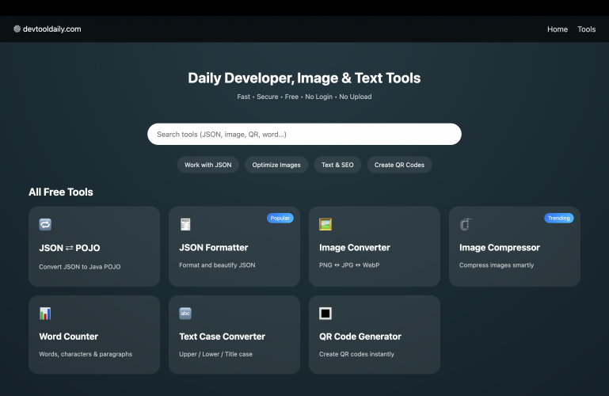Click the Image Compressor clamp icon
The width and height of the screenshot is (609, 396).
[x=466, y=224]
